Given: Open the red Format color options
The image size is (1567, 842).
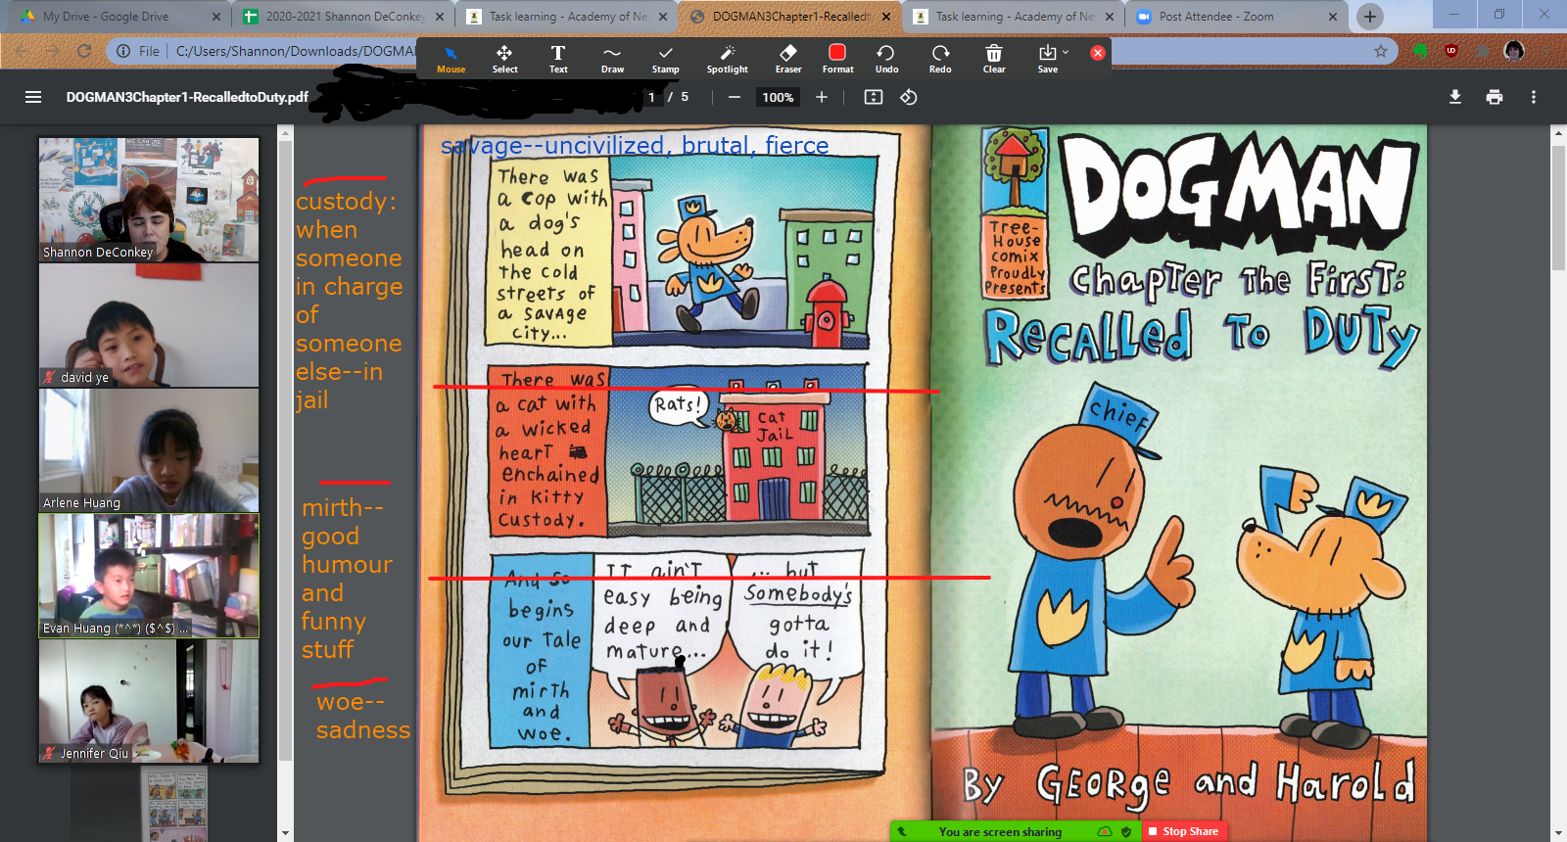Looking at the screenshot, I should coord(837,59).
